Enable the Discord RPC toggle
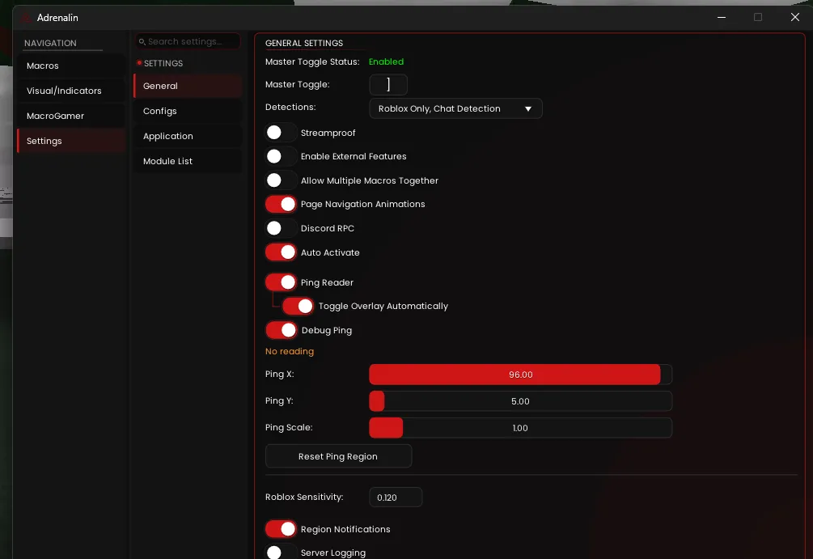This screenshot has width=813, height=559. [280, 228]
